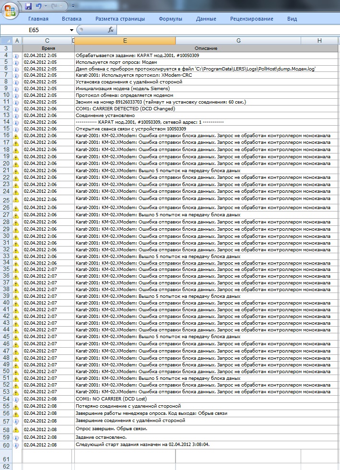Image resolution: width=340 pixels, height=470 pixels.
Task: Open the Данные ribbon tab
Action: (x=206, y=19)
